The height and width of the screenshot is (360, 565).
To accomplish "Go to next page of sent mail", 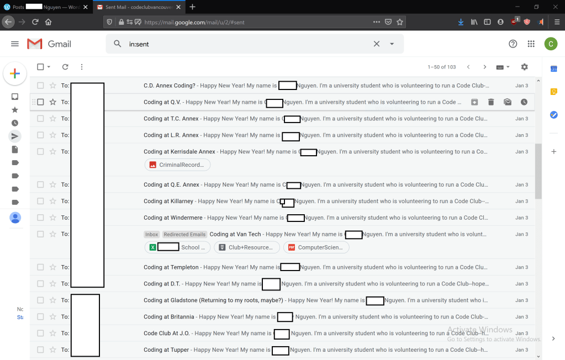I will click(485, 67).
